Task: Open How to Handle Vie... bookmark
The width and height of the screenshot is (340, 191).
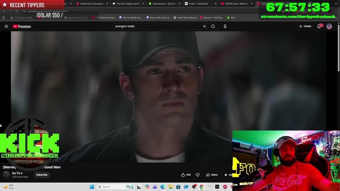Action: click(x=131, y=18)
